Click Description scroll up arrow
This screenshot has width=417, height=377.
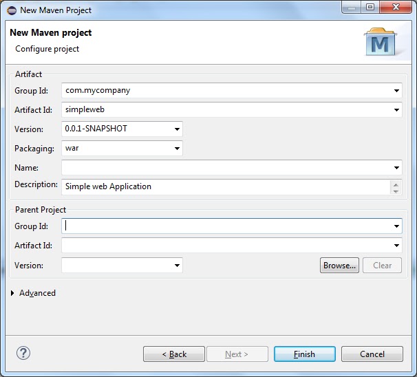(396, 185)
